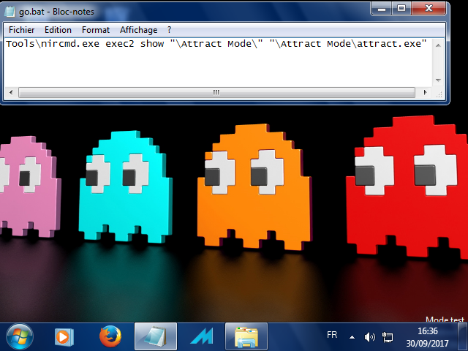Click inside the text line with nircmd.exe
This screenshot has width=468, height=351.
[216, 44]
